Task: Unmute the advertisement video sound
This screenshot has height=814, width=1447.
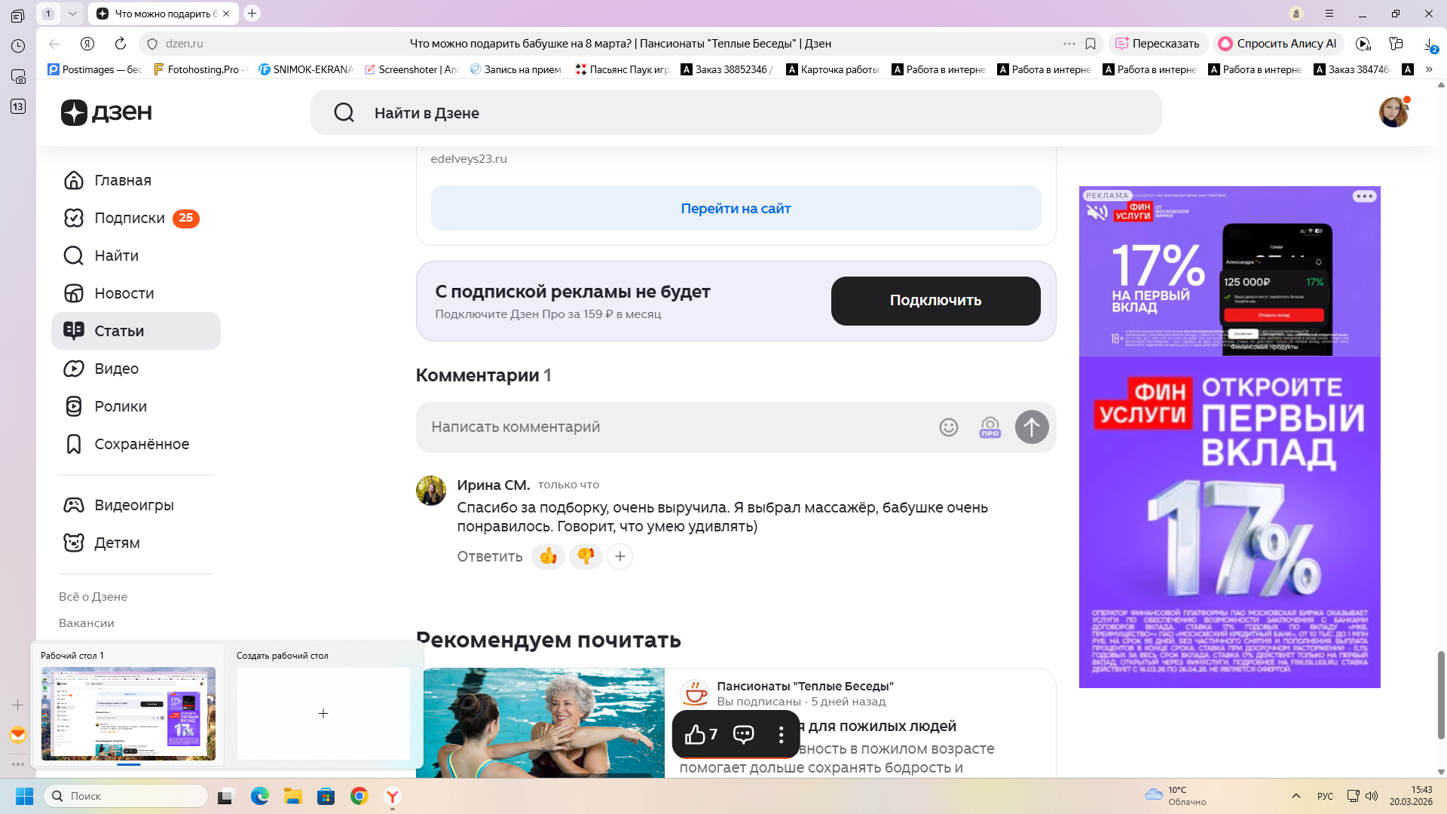Action: 1097,213
